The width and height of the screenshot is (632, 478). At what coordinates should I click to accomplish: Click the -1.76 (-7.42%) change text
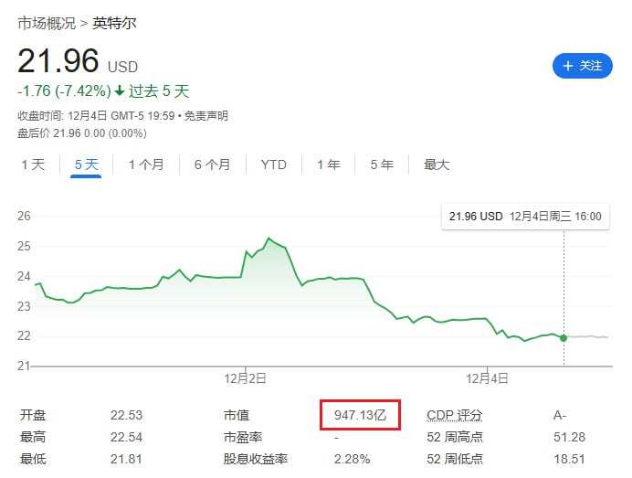[64, 90]
